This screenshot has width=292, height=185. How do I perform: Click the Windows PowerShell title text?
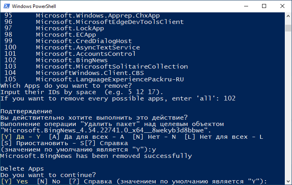coord(34,6)
